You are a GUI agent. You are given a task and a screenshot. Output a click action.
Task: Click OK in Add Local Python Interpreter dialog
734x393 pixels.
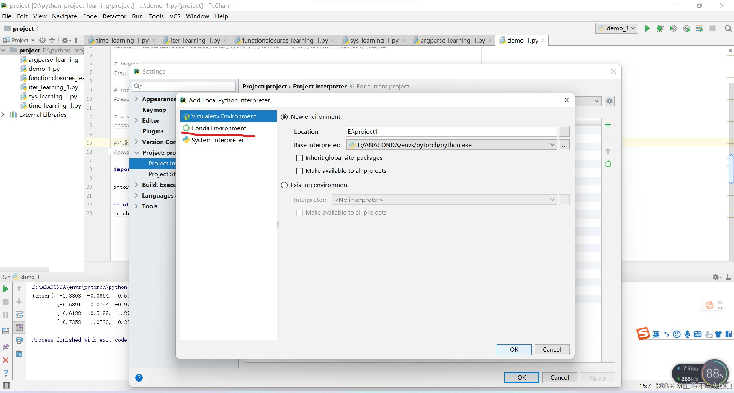point(514,349)
